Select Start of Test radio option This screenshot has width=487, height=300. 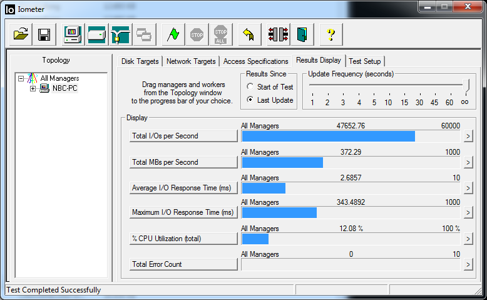pyautogui.click(x=250, y=86)
